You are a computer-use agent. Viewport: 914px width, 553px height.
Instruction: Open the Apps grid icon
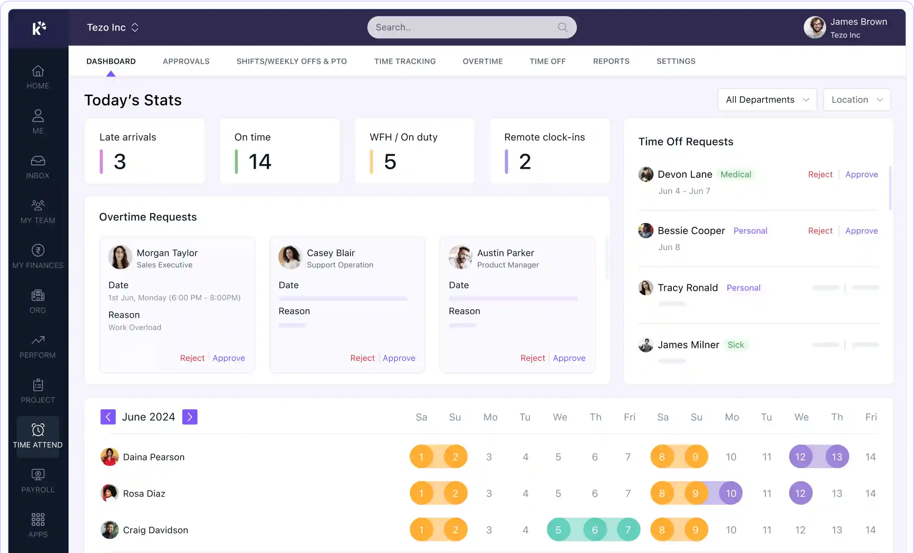tap(38, 520)
